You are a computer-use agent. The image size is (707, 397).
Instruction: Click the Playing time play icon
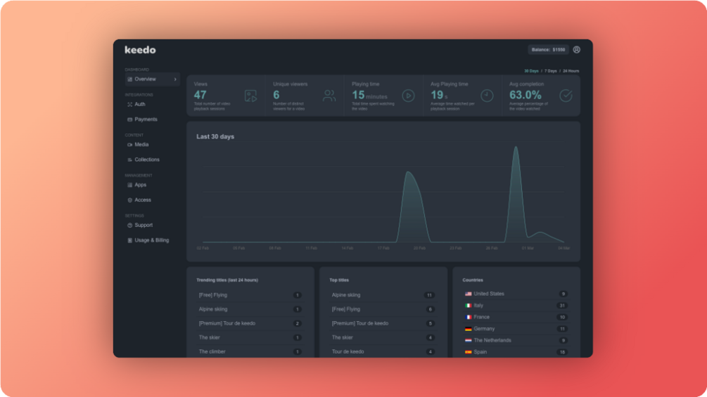[x=408, y=96]
